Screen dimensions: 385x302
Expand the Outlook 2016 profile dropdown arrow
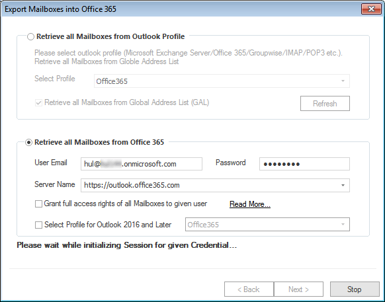coord(343,225)
